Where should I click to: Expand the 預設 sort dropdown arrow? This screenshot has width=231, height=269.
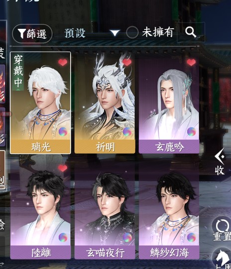coord(115,33)
